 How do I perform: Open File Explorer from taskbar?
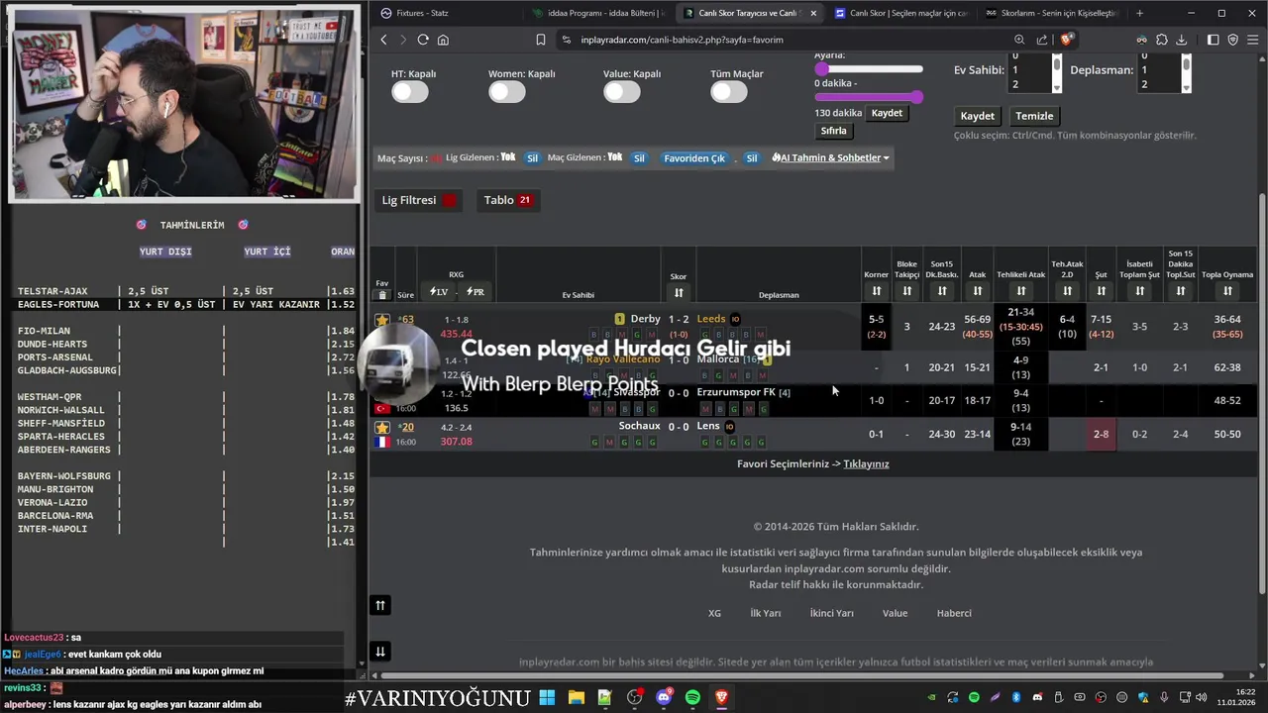[x=576, y=698]
